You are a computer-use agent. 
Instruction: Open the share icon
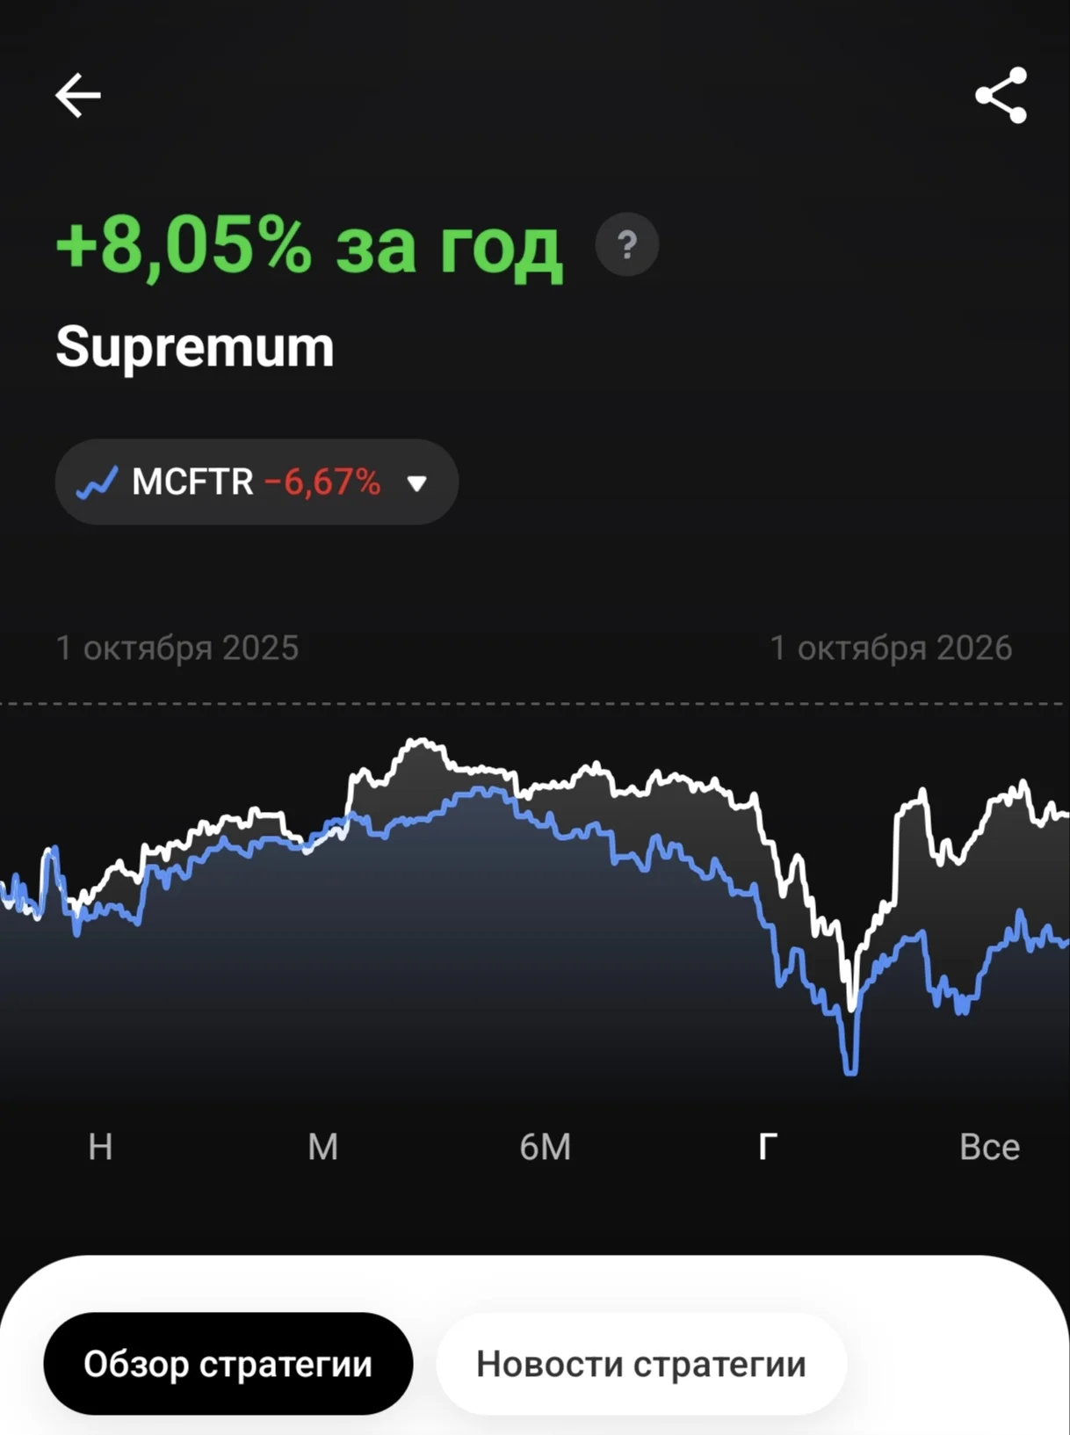pyautogui.click(x=1001, y=95)
